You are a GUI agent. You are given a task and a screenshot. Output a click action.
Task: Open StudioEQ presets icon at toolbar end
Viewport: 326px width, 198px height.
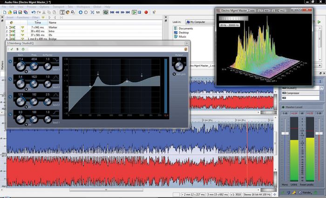pos(186,49)
